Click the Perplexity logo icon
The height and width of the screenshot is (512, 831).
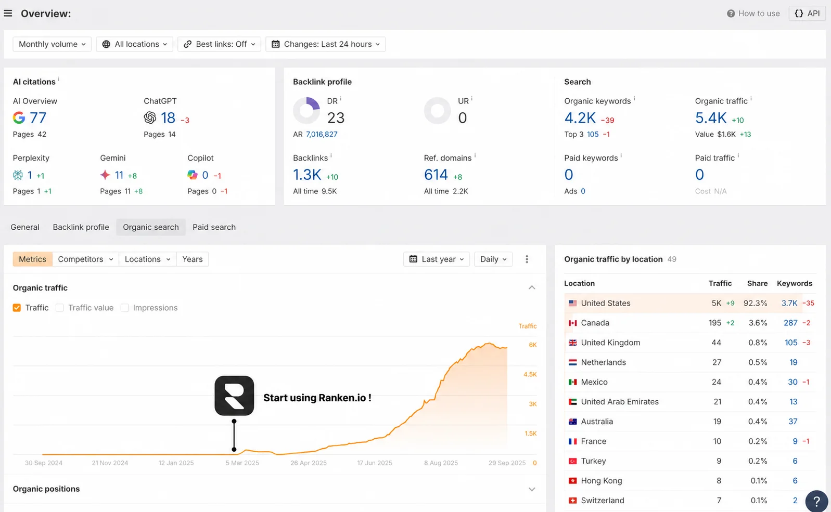tap(18, 175)
